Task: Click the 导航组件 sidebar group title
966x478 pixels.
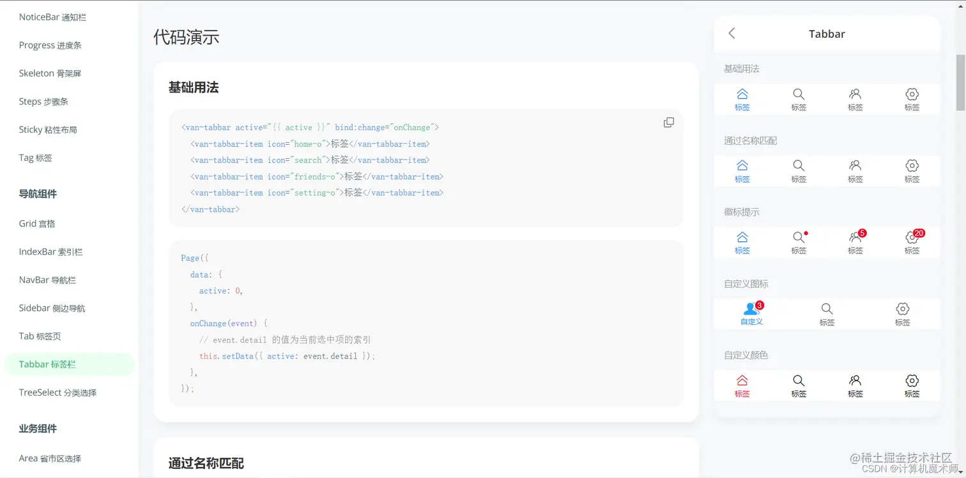Action: (38, 194)
